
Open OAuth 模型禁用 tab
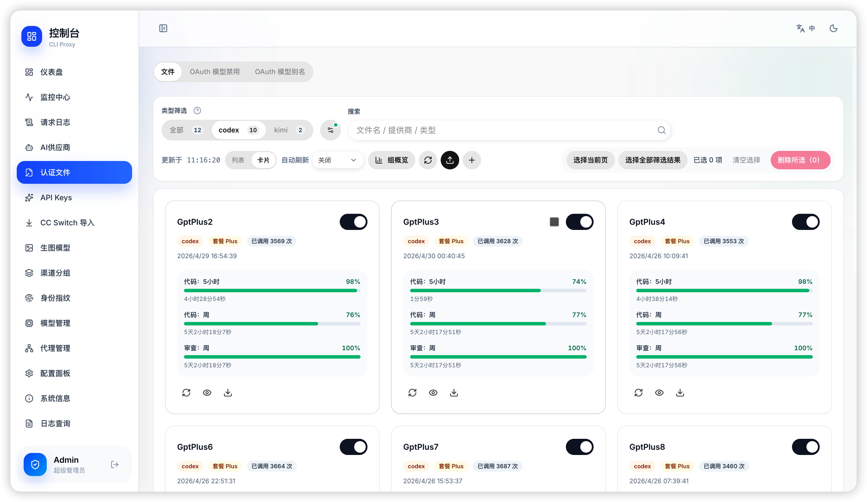[x=214, y=72]
